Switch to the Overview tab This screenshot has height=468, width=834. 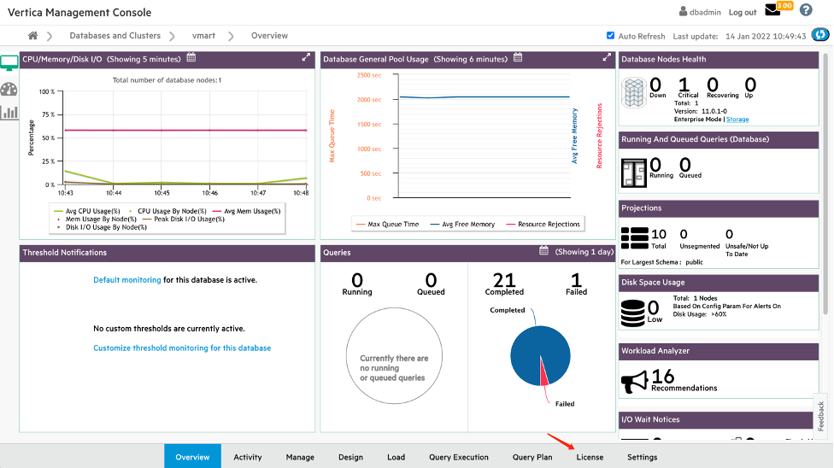pyautogui.click(x=192, y=456)
